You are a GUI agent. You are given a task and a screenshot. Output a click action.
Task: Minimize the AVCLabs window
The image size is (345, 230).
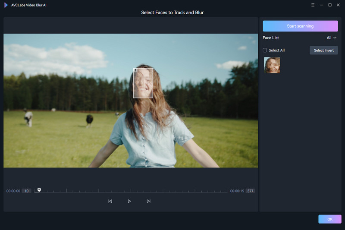coord(321,5)
